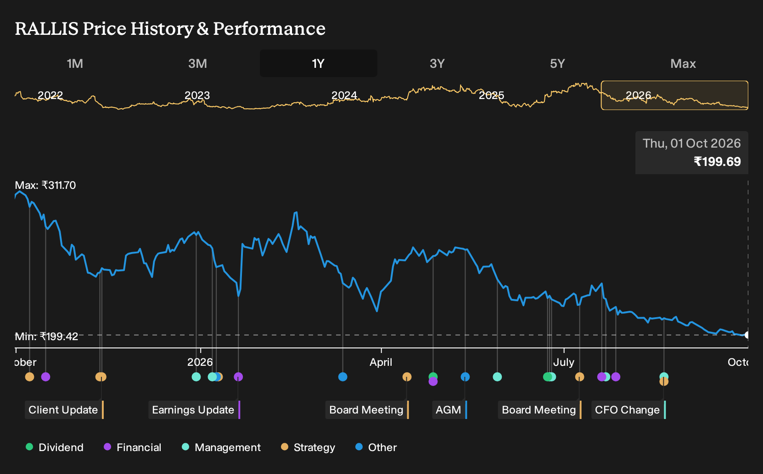
Task: Open the Client Update event label
Action: click(64, 410)
